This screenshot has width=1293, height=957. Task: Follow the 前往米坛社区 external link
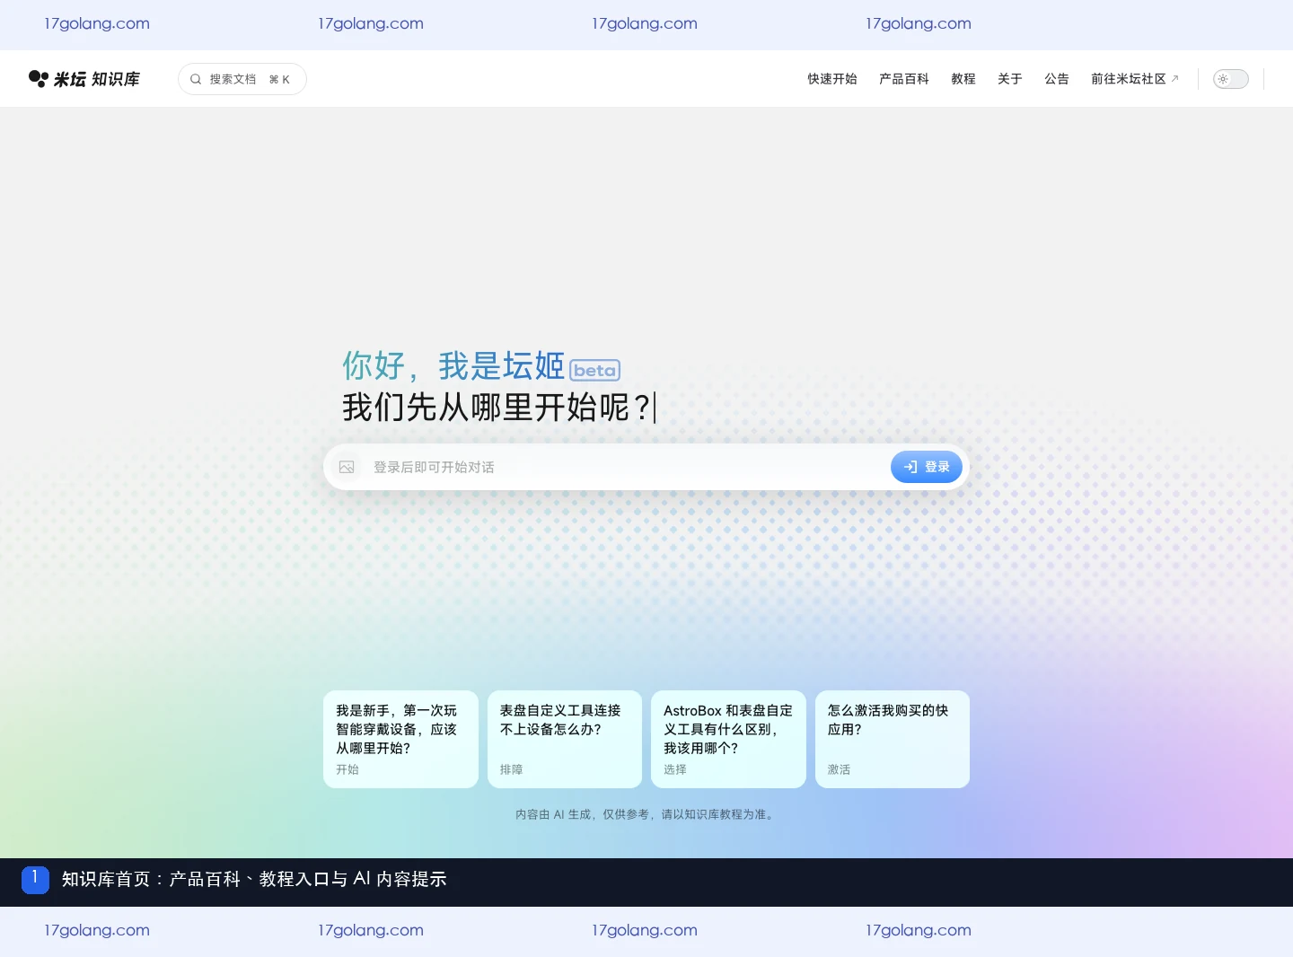pos(1134,79)
